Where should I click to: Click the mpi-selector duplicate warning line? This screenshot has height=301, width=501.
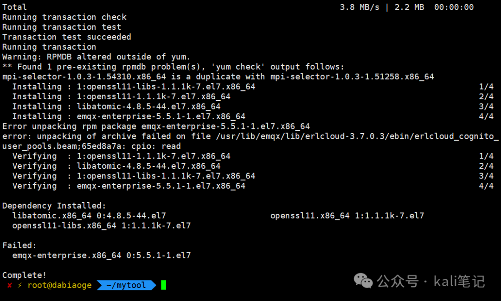point(218,77)
